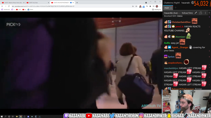Close the AIRLINE PASSENGER tab

tap(73, 3)
